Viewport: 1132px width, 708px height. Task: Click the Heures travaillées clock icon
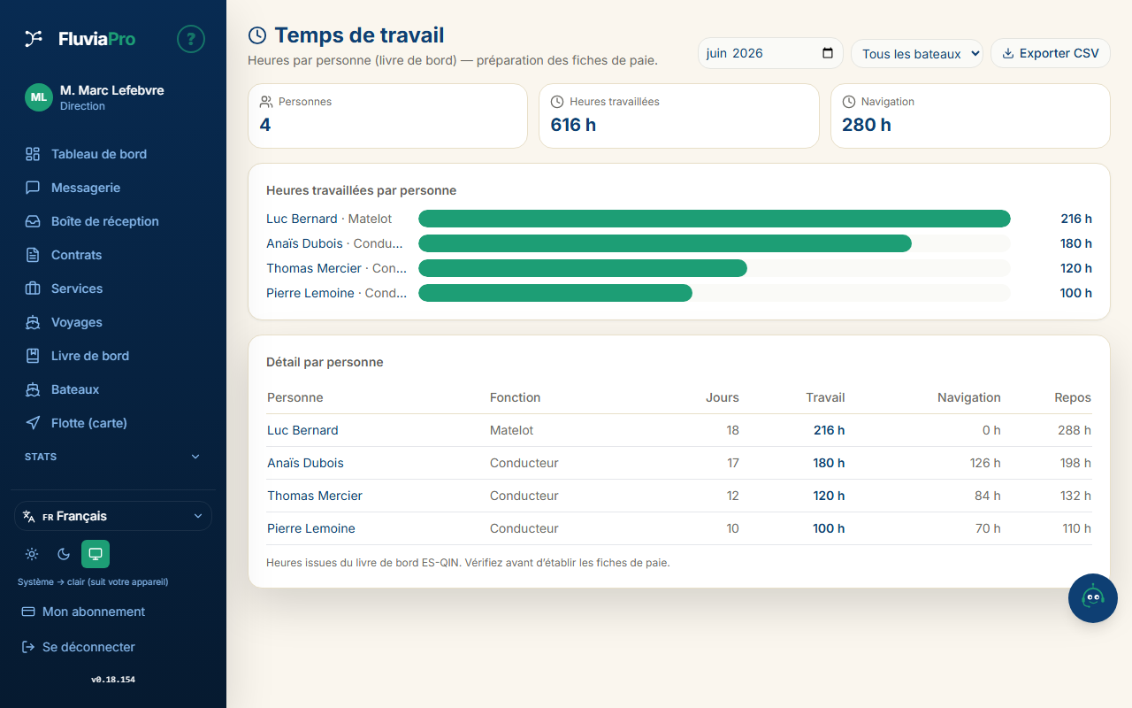(557, 102)
